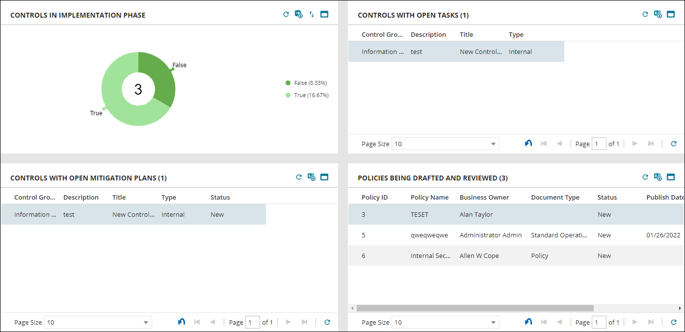Jump to the last page of the Policies grid

tap(652, 322)
